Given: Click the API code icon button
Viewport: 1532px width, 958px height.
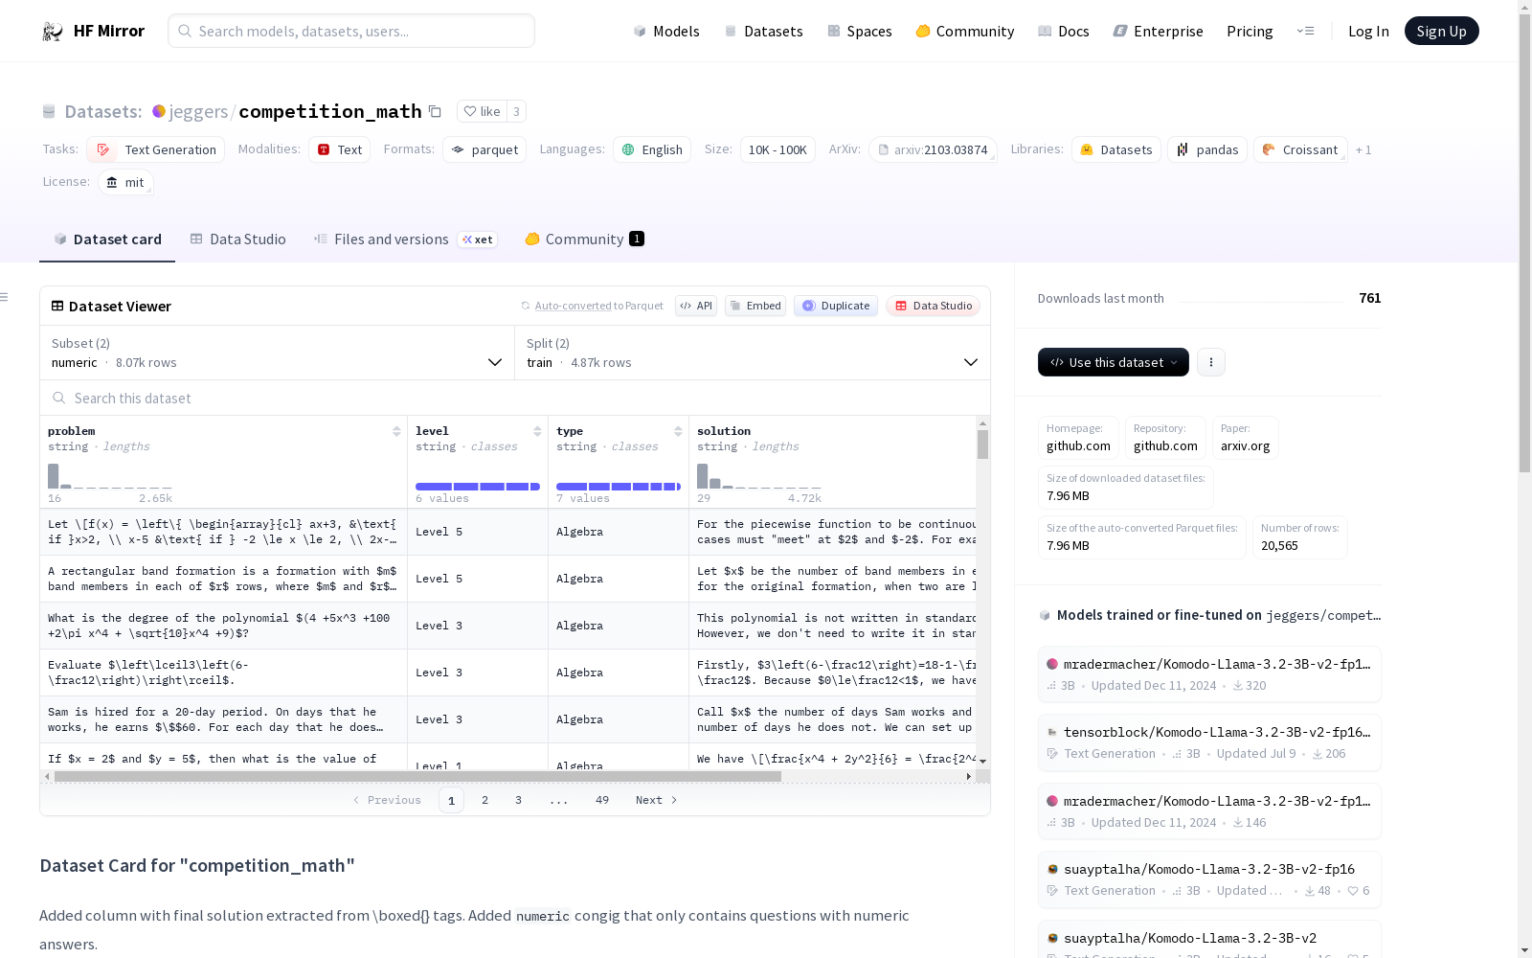Looking at the screenshot, I should (x=696, y=306).
